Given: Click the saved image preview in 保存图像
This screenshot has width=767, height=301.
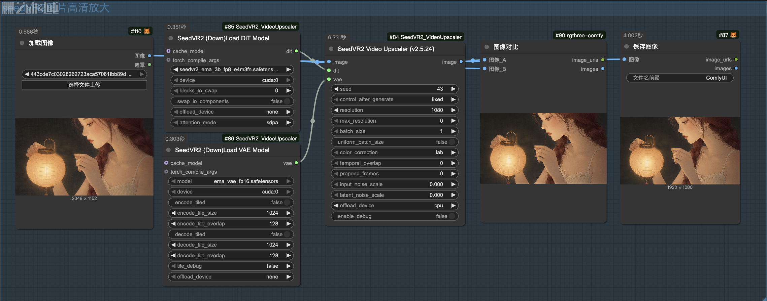Looking at the screenshot, I should pos(680,150).
